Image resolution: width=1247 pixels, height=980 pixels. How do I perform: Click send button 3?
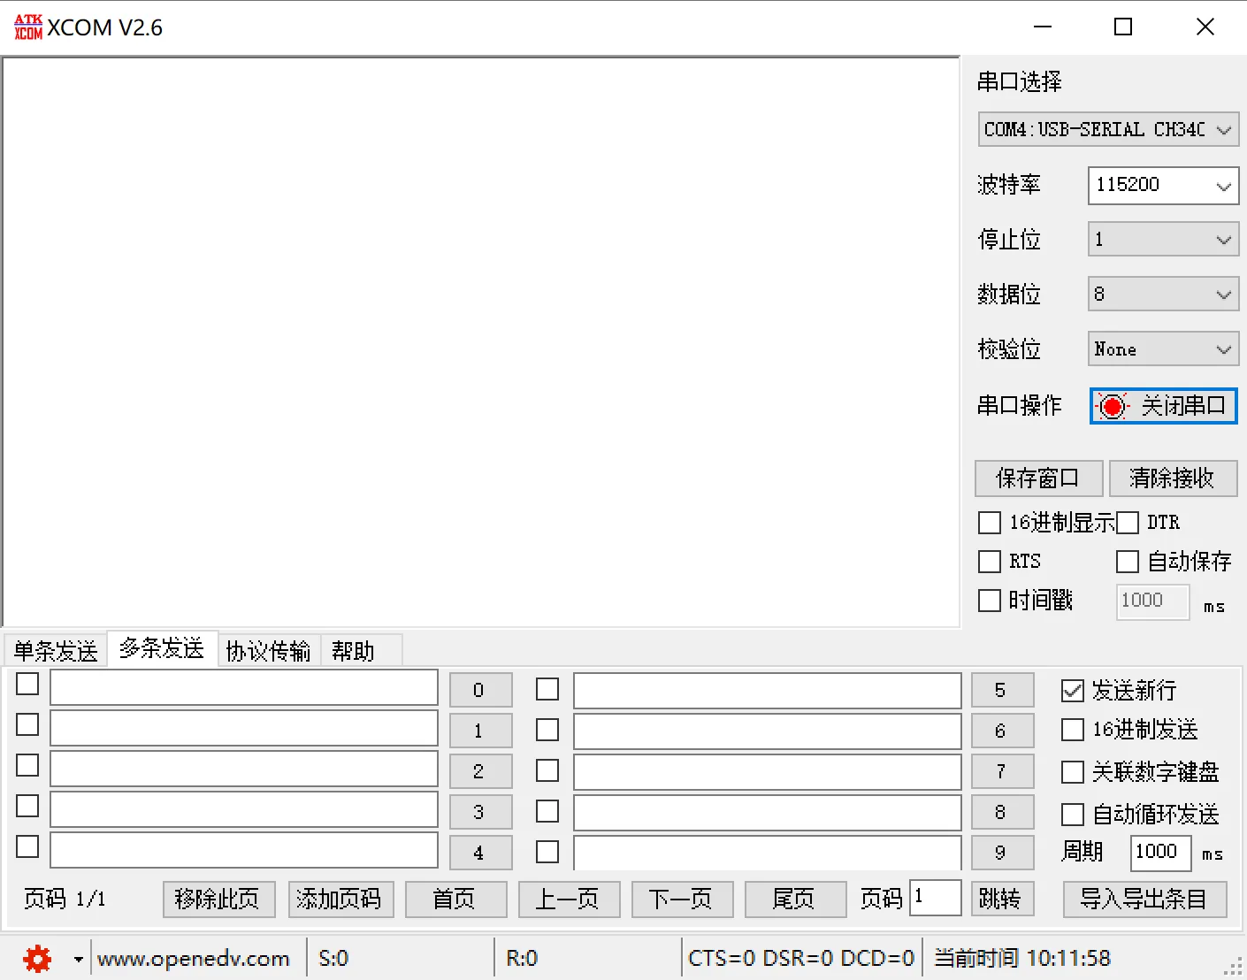pyautogui.click(x=480, y=812)
